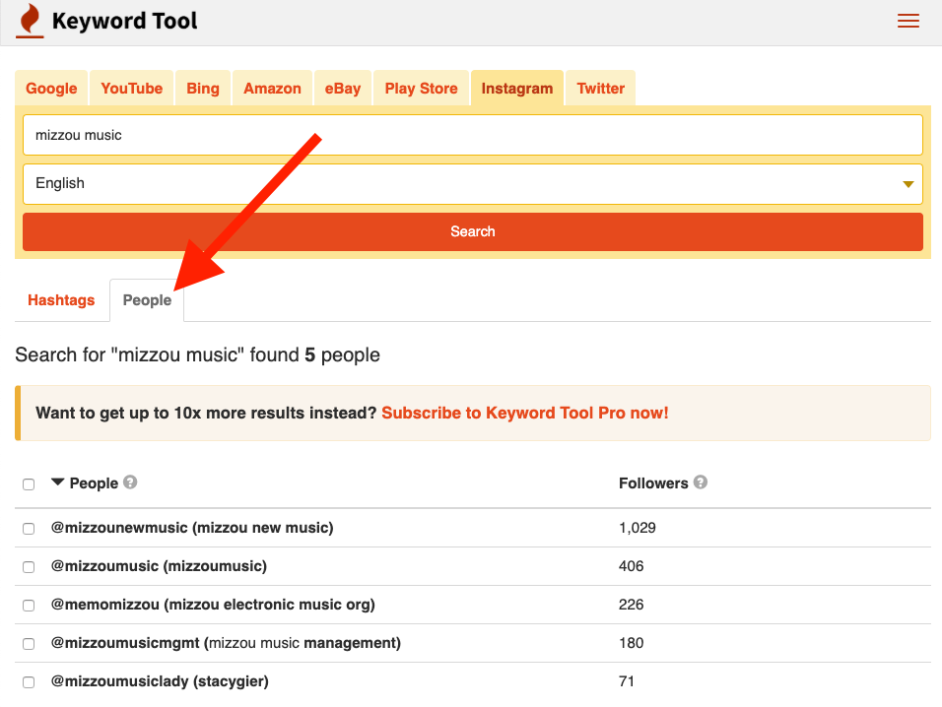Switch to the Amazon tab

[x=272, y=89]
